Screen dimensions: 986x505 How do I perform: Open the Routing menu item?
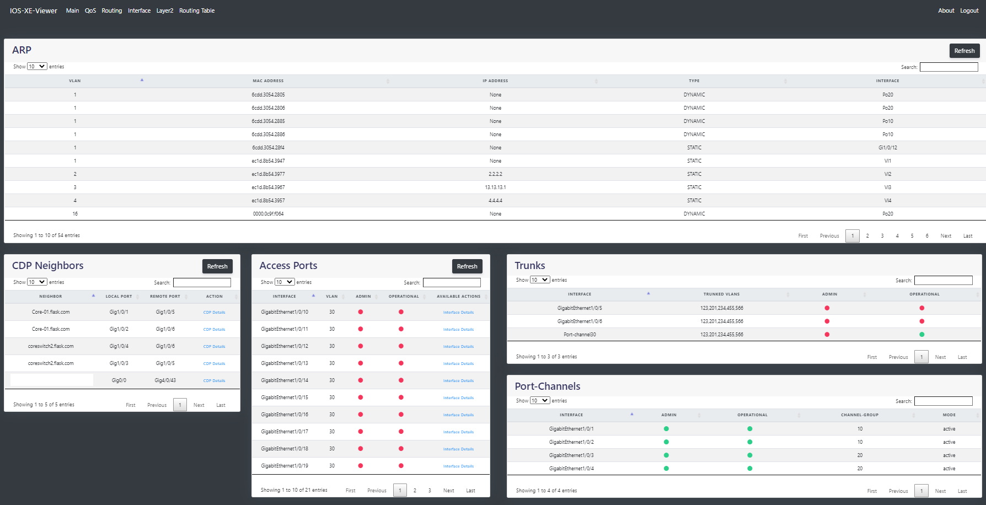(112, 10)
